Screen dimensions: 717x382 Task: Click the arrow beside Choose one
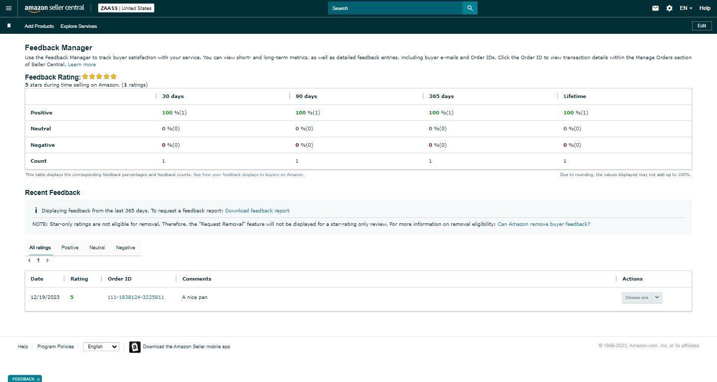657,297
